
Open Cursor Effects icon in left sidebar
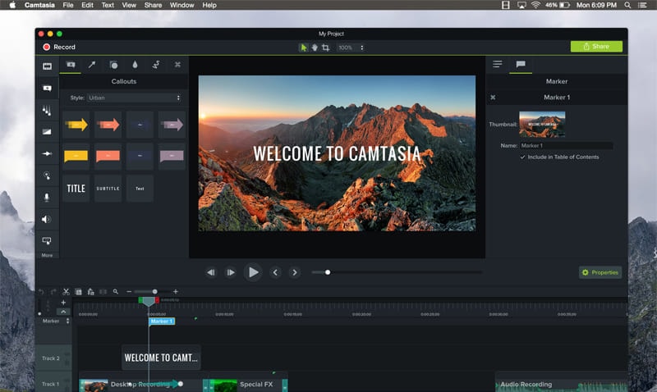pyautogui.click(x=47, y=175)
